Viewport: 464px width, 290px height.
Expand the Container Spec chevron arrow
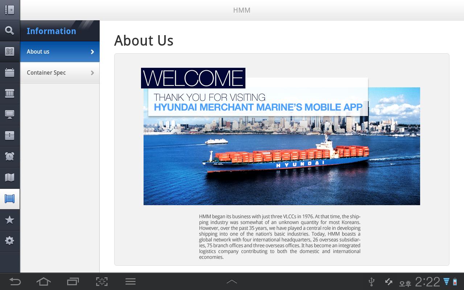tap(92, 73)
